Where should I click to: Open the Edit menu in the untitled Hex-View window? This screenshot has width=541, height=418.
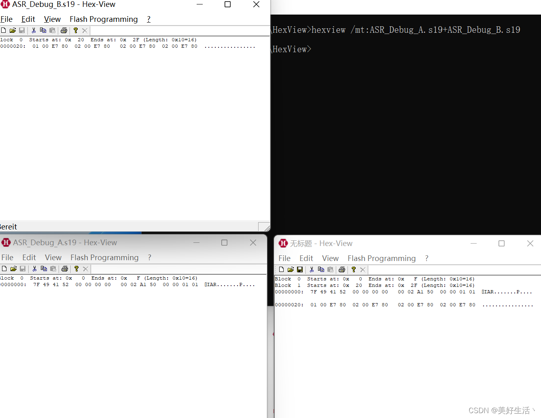click(x=306, y=258)
